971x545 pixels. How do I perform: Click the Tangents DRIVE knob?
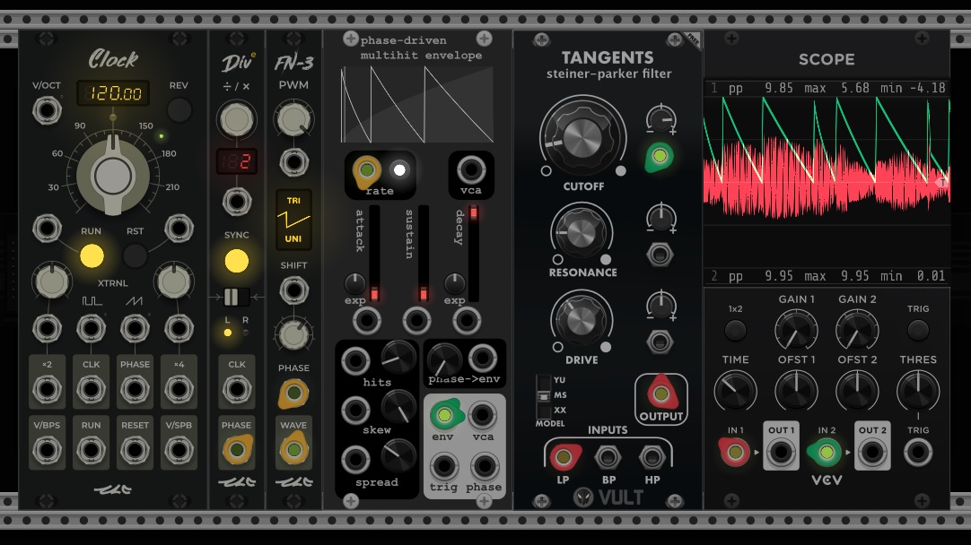(x=582, y=320)
